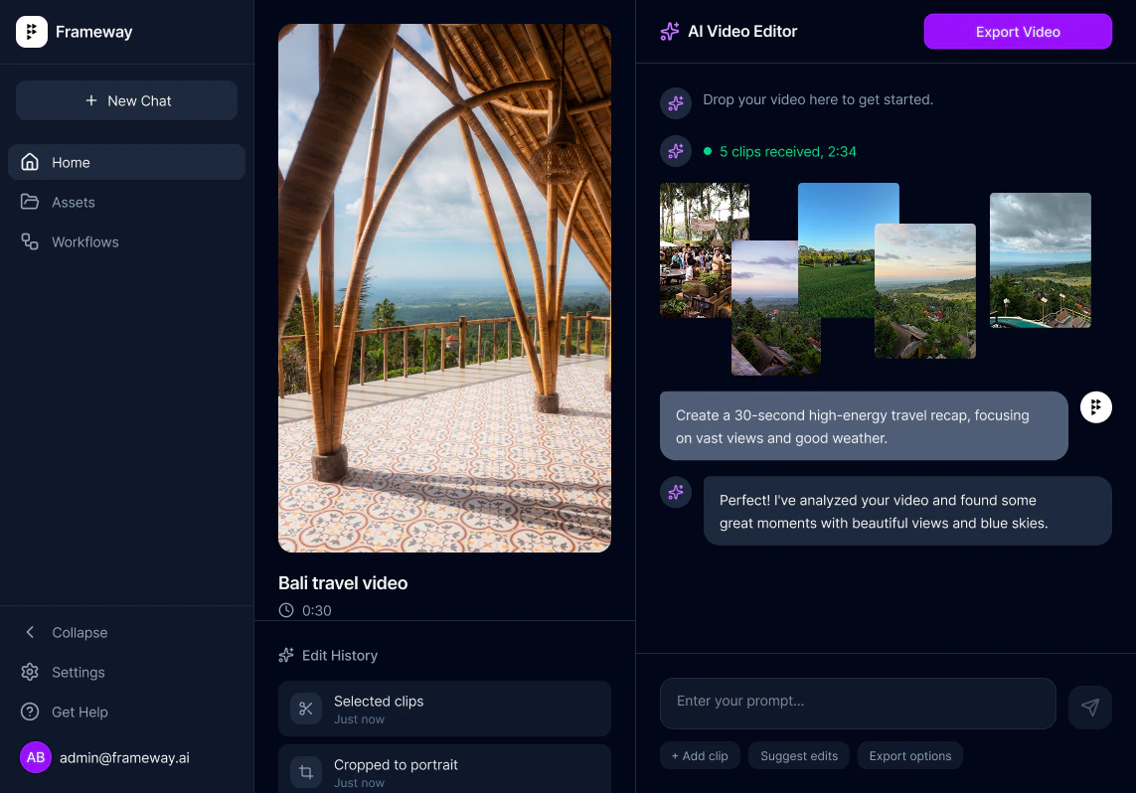Screen dimensions: 1136x793
Task: Click the Frameway user avatar beside the prompt message
Action: click(x=1095, y=406)
